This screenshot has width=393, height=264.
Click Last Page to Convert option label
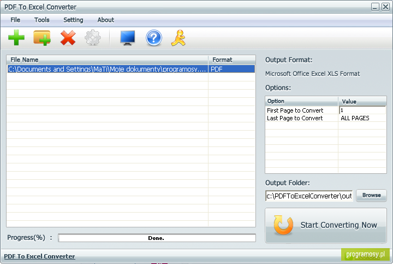coord(295,118)
